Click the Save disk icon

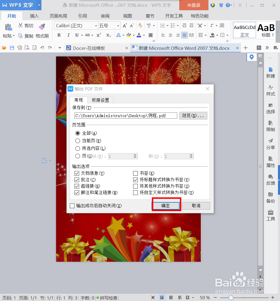(12, 48)
